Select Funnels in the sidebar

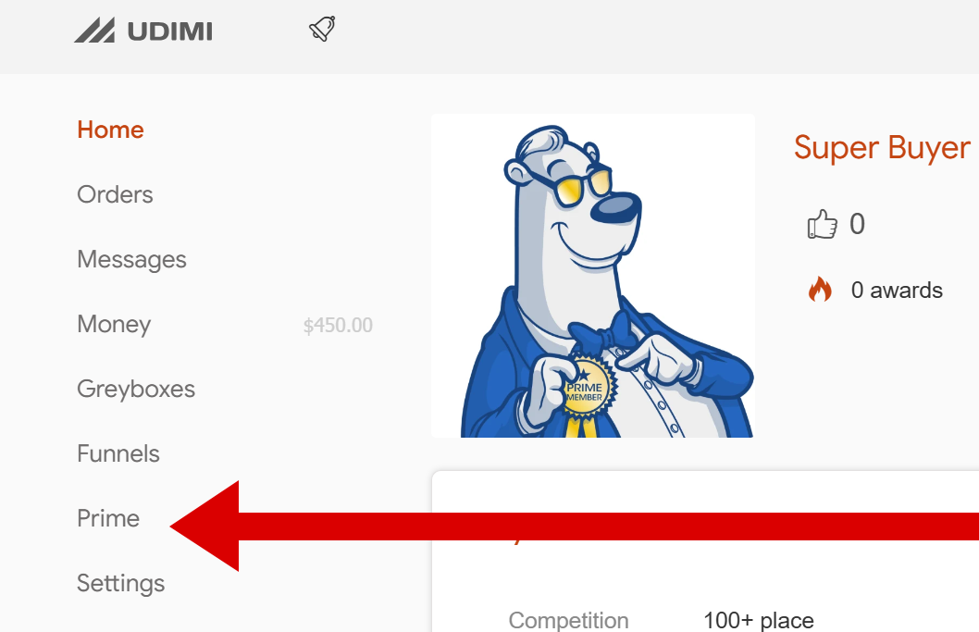click(118, 453)
